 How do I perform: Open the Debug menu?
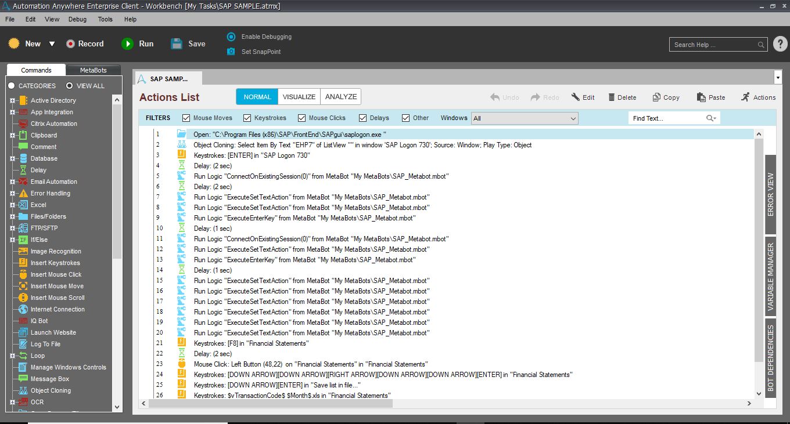(77, 19)
